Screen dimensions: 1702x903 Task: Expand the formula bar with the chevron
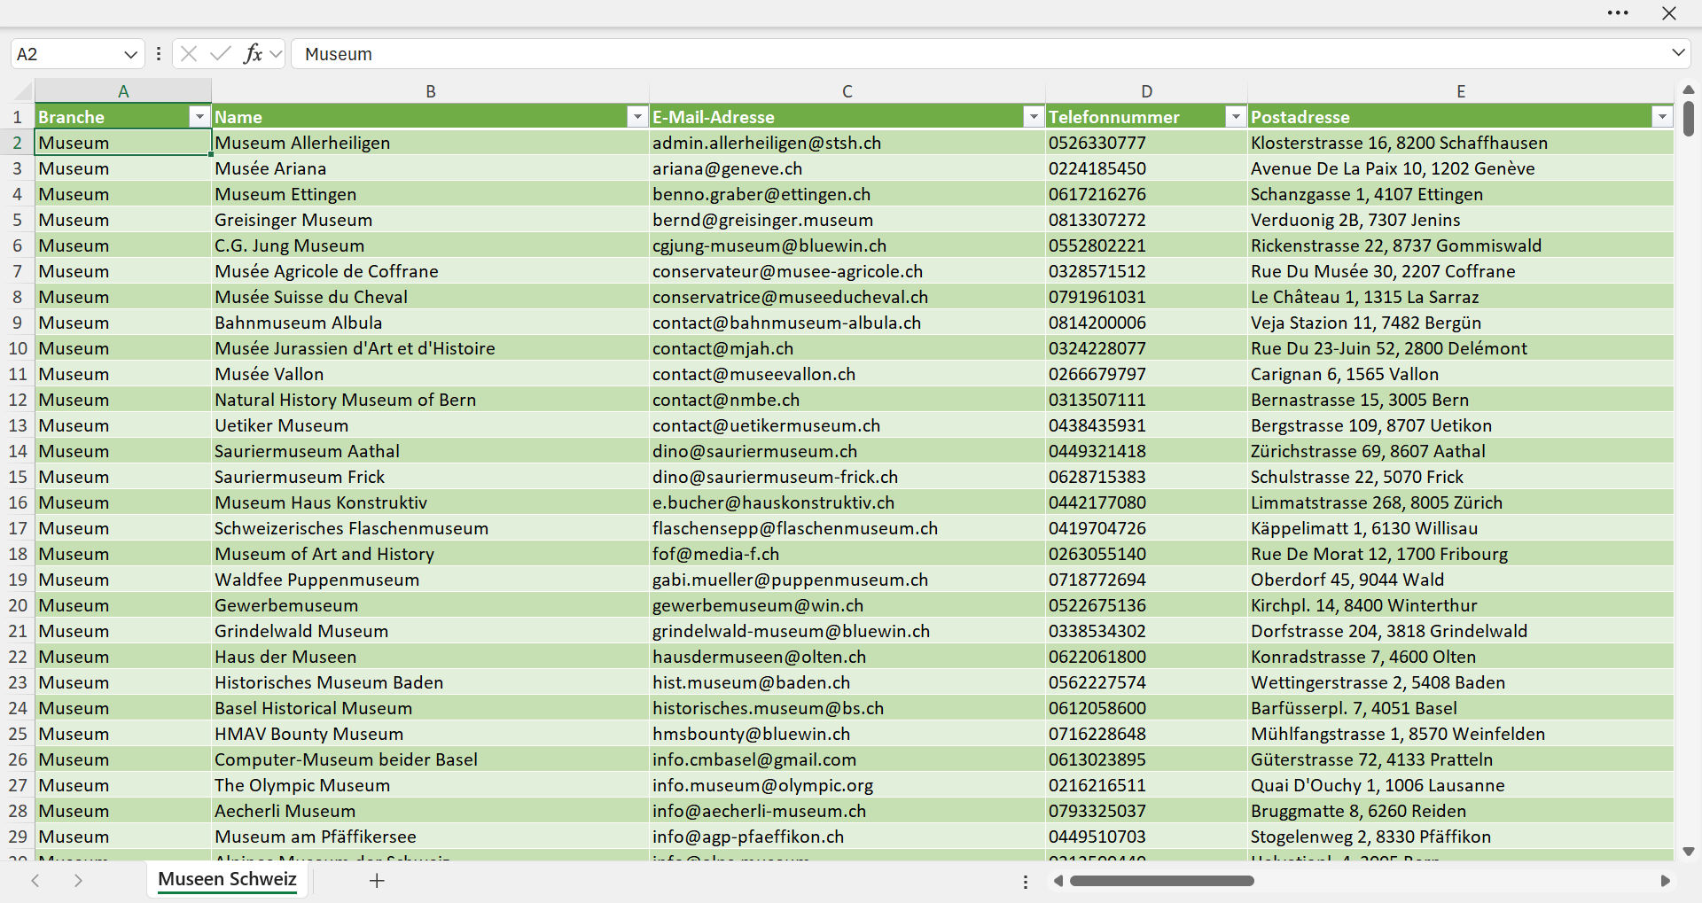coord(1678,53)
